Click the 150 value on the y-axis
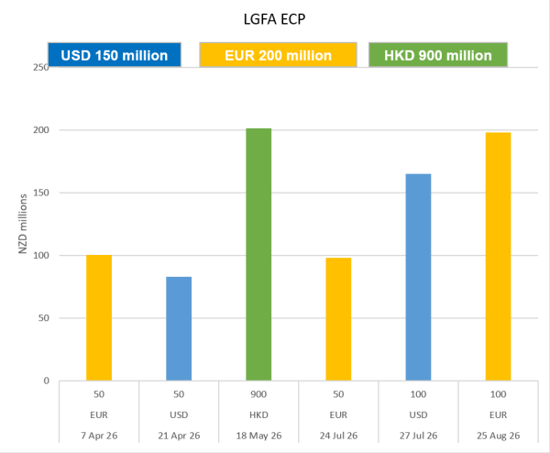Screen dimensions: 550x453 [39, 193]
